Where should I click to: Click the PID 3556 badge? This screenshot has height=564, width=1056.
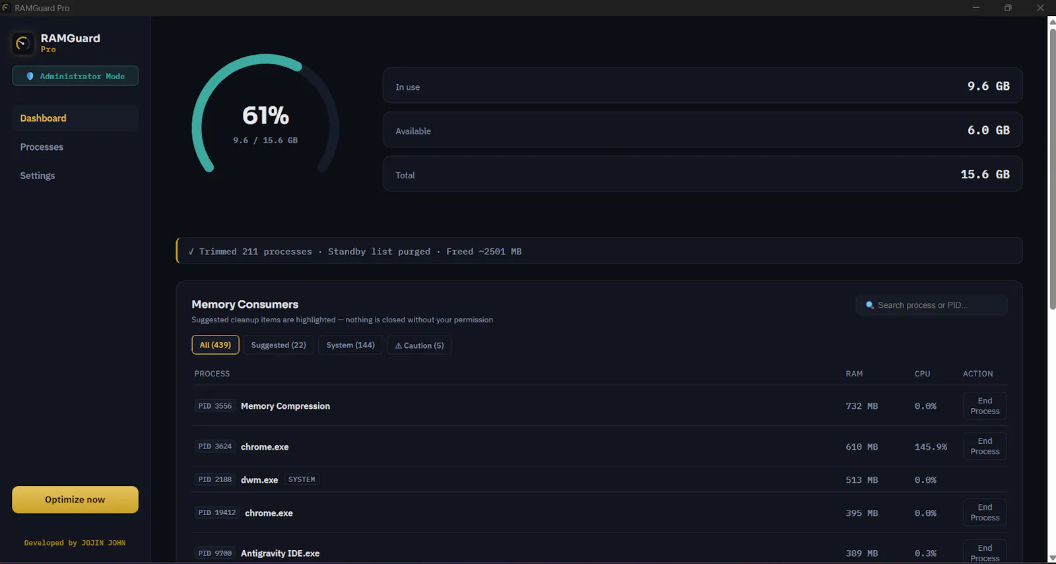pyautogui.click(x=215, y=406)
